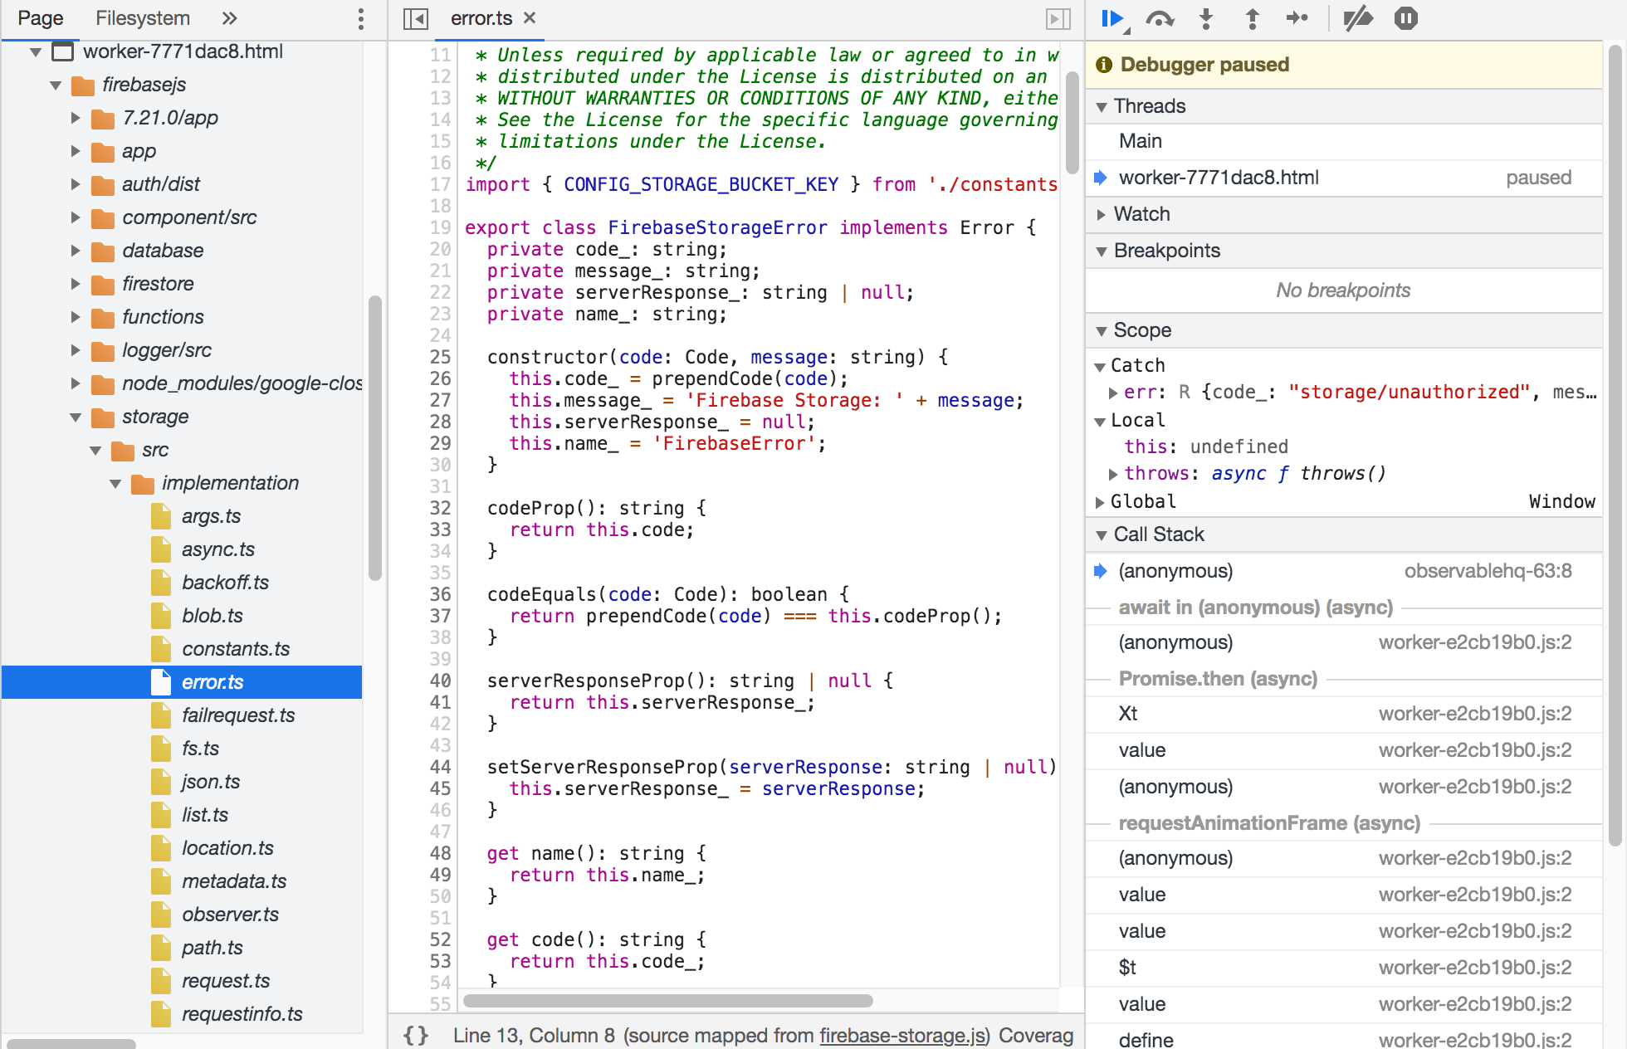The width and height of the screenshot is (1627, 1049).
Task: Click line number 25 gutter
Action: (x=440, y=357)
